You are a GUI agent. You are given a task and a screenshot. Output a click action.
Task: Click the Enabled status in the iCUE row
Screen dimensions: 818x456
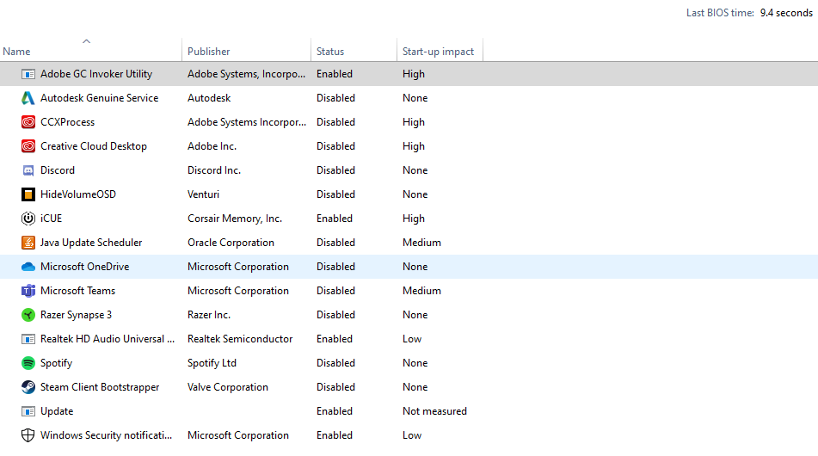335,218
